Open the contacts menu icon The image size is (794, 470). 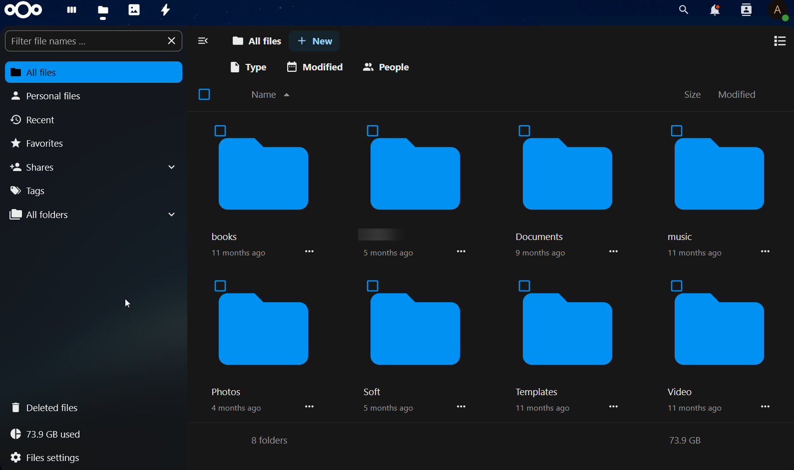click(x=746, y=10)
